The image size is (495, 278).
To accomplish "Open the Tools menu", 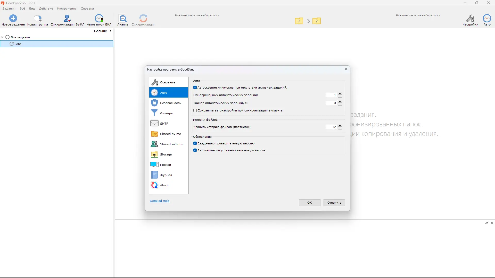I will [67, 8].
